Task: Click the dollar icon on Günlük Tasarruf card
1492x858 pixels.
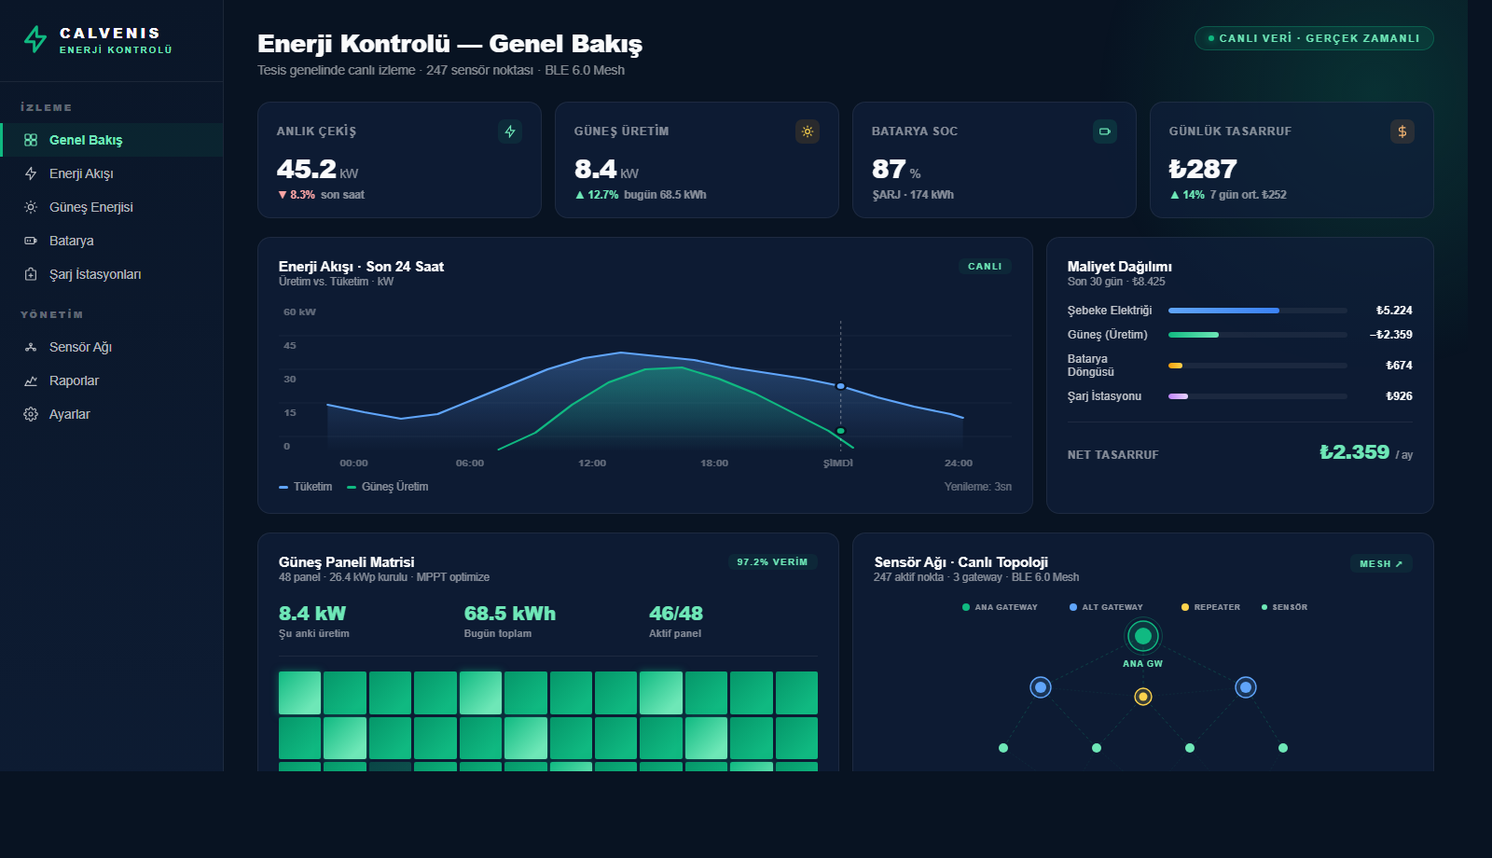Action: pyautogui.click(x=1402, y=131)
